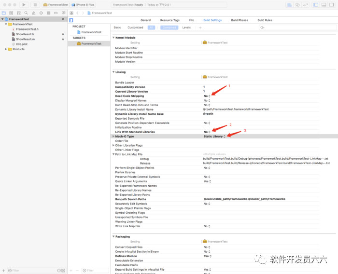Open the Build Settings tab
338x274 pixels.
(212, 20)
